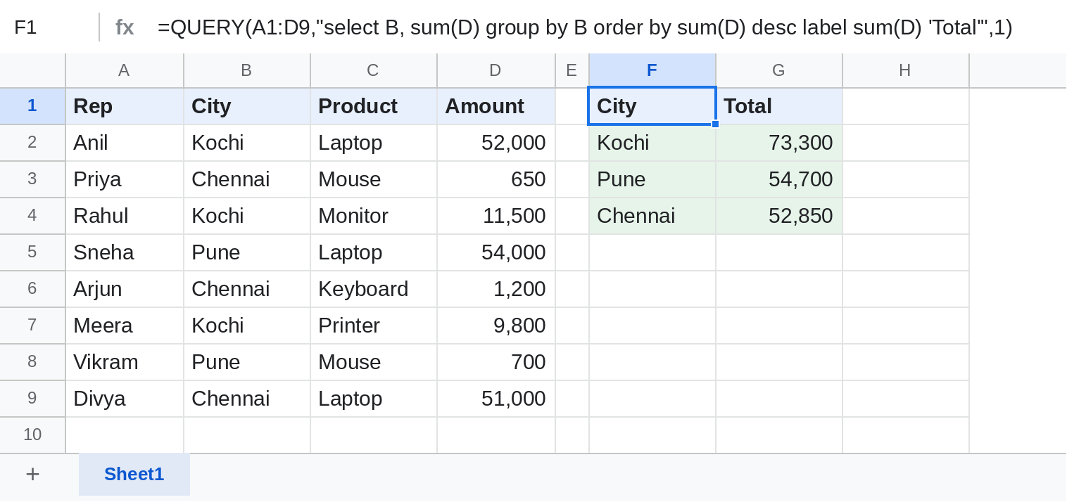Select column B header

247,70
